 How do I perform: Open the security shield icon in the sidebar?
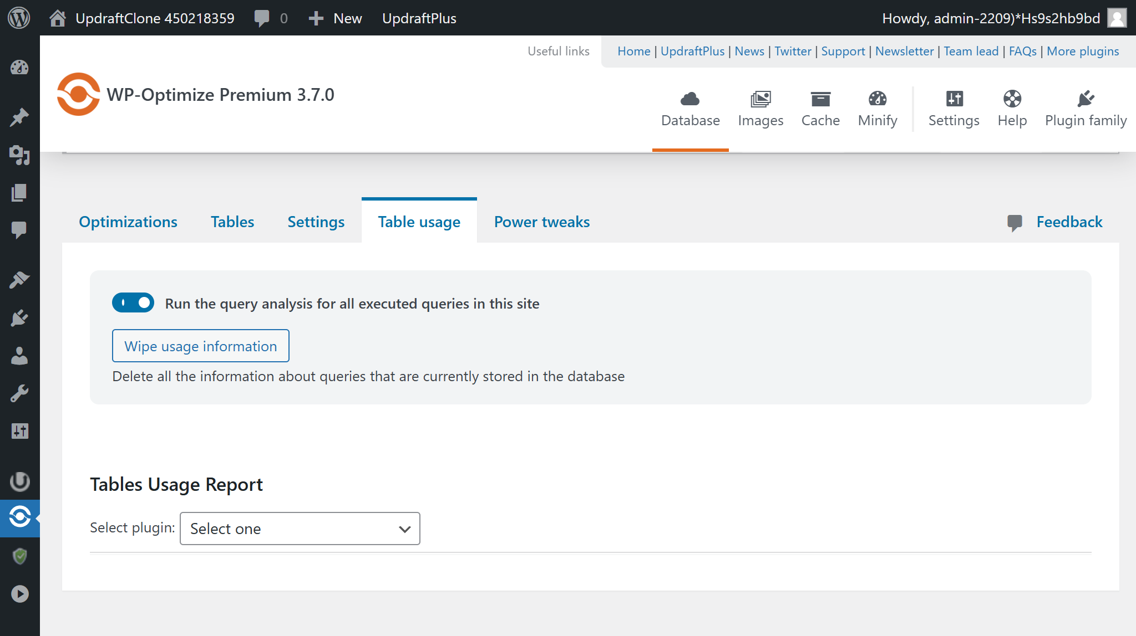coord(19,556)
